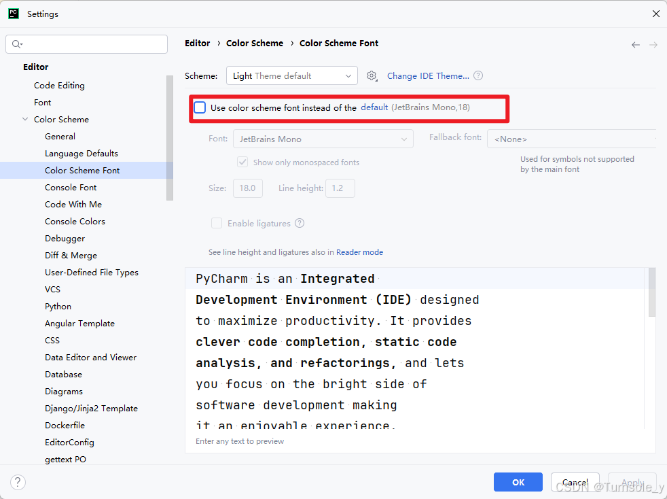Click the help icon next to Change IDE Theme

(x=478, y=75)
